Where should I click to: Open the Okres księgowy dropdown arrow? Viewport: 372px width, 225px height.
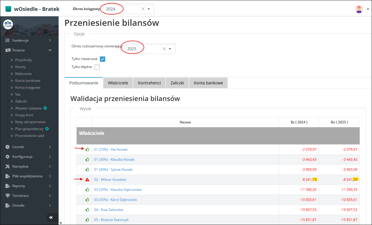(x=149, y=9)
